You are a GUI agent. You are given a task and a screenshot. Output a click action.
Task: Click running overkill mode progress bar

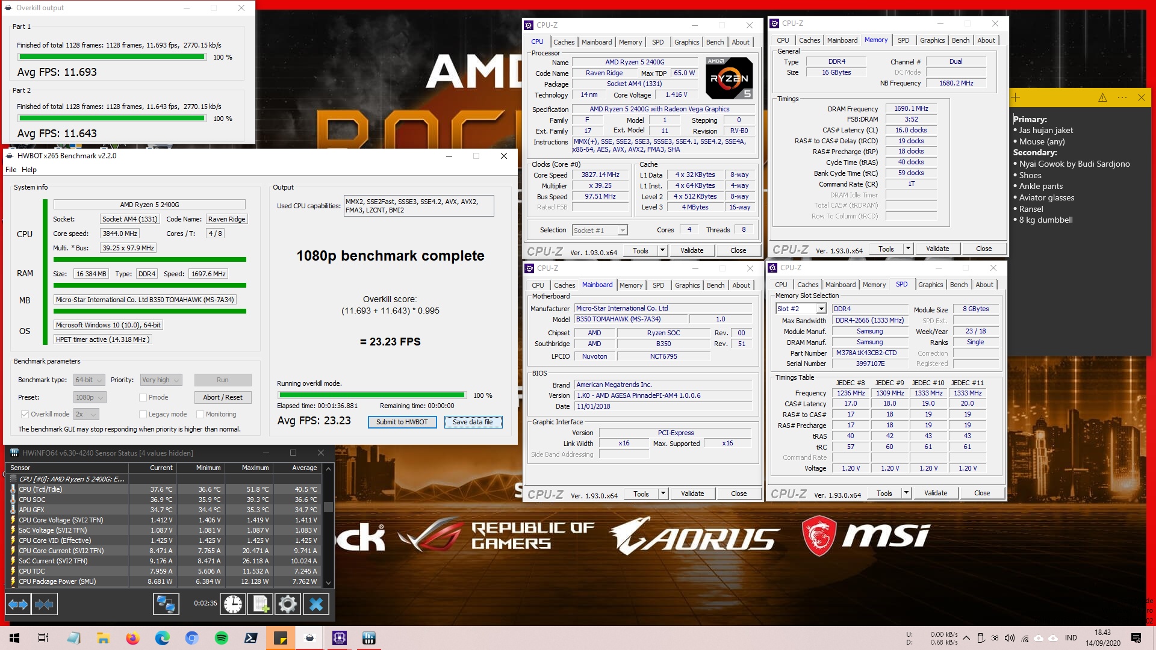click(372, 395)
